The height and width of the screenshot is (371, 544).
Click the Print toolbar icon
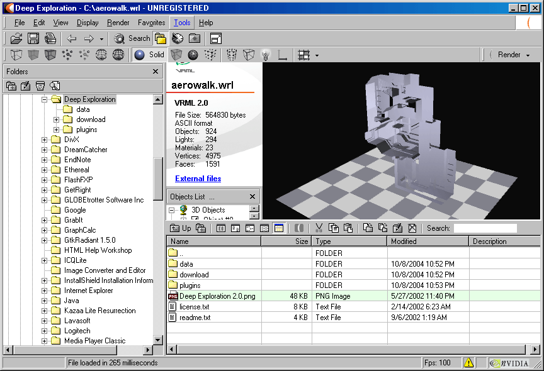tap(50, 38)
